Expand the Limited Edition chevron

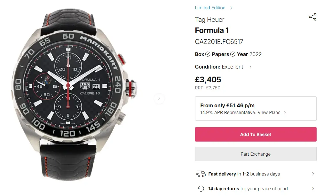232,8
